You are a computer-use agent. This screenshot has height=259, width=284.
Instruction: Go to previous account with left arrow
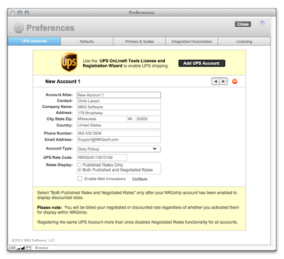click(215, 82)
